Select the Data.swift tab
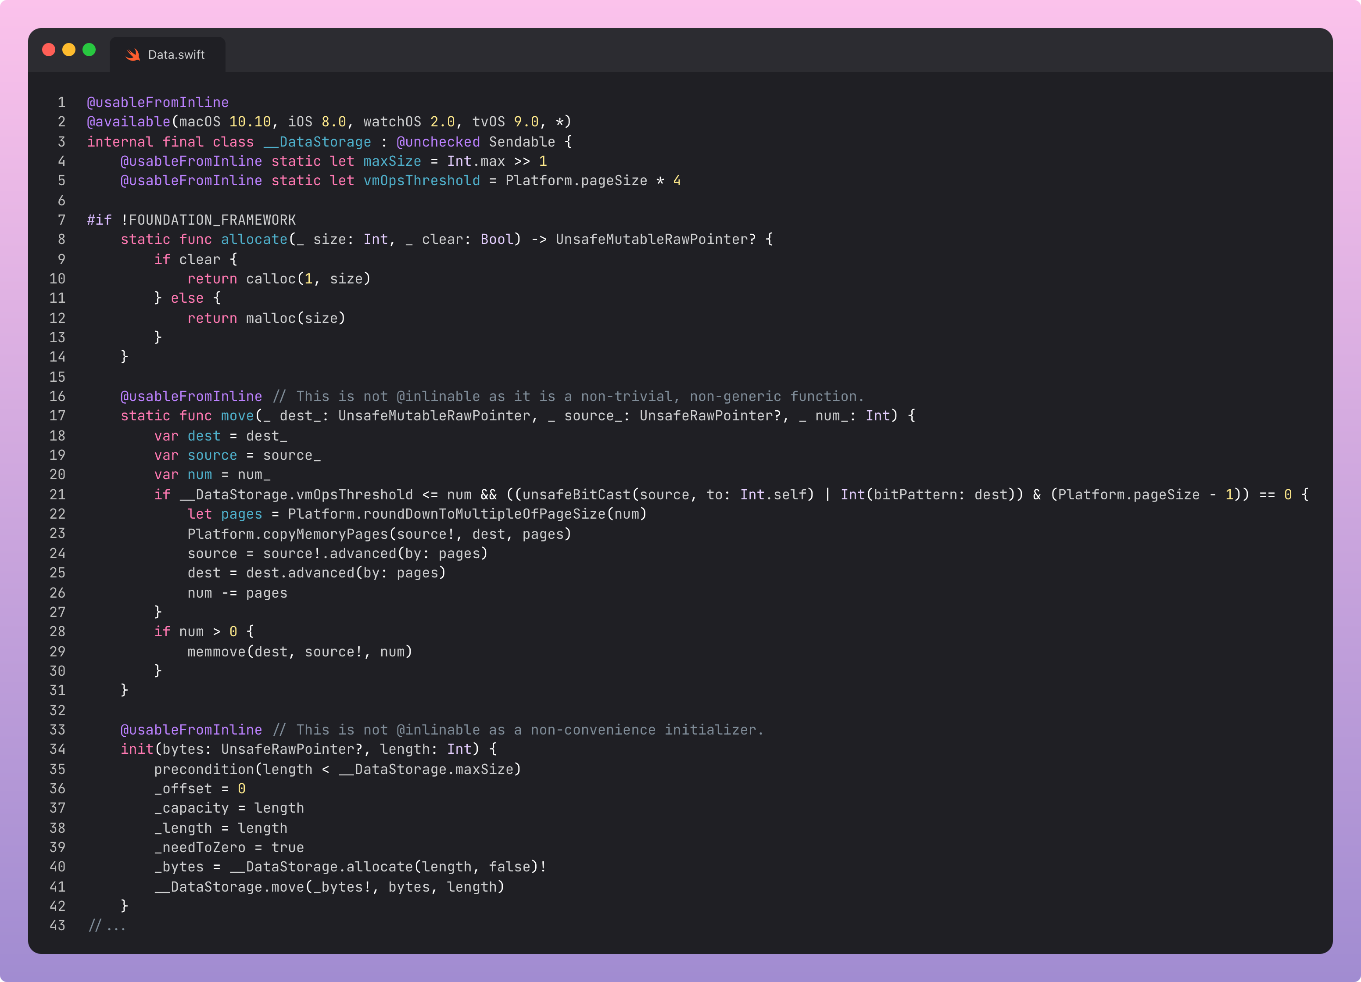 [175, 54]
